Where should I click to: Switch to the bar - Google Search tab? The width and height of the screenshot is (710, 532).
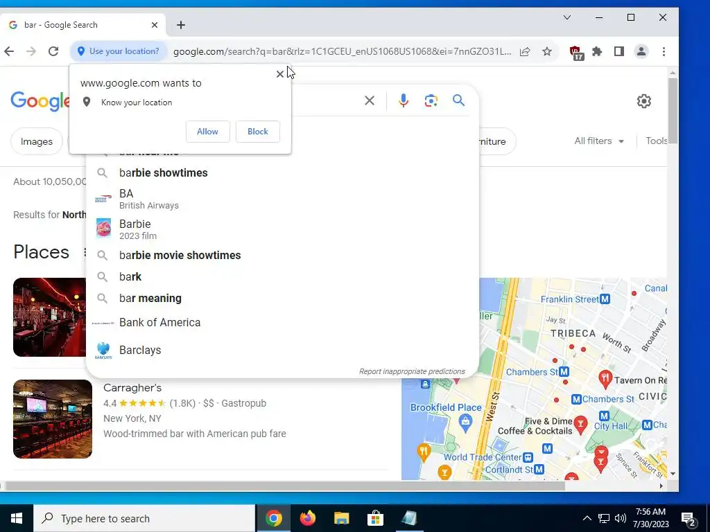(83, 25)
